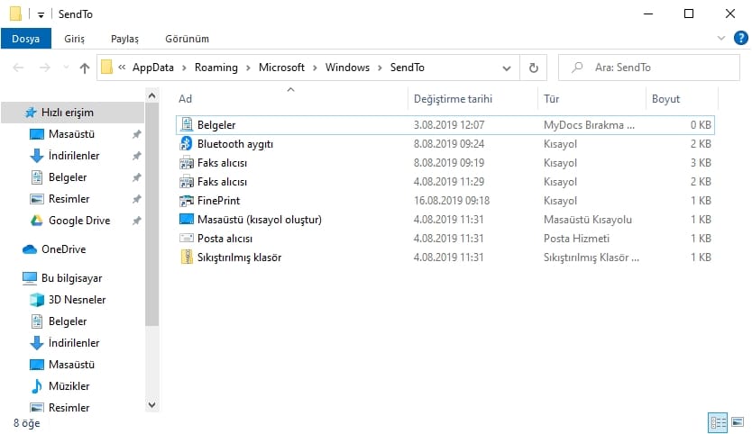This screenshot has width=752, height=434.
Task: Click the Belgeler file icon in list
Action: [x=186, y=124]
